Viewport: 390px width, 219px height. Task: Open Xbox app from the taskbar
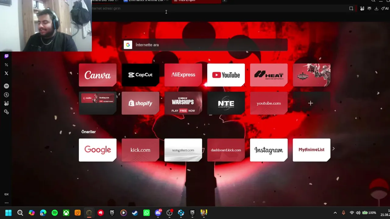coord(66,213)
